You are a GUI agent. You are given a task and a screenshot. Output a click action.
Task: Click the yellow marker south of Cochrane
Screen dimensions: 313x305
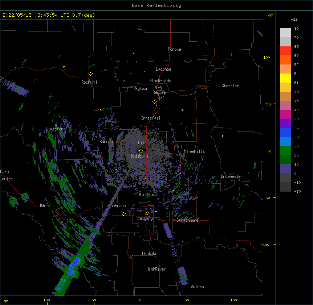tap(123, 214)
